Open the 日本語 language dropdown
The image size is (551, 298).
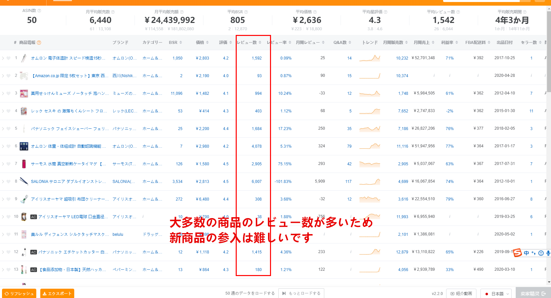tap(496, 294)
